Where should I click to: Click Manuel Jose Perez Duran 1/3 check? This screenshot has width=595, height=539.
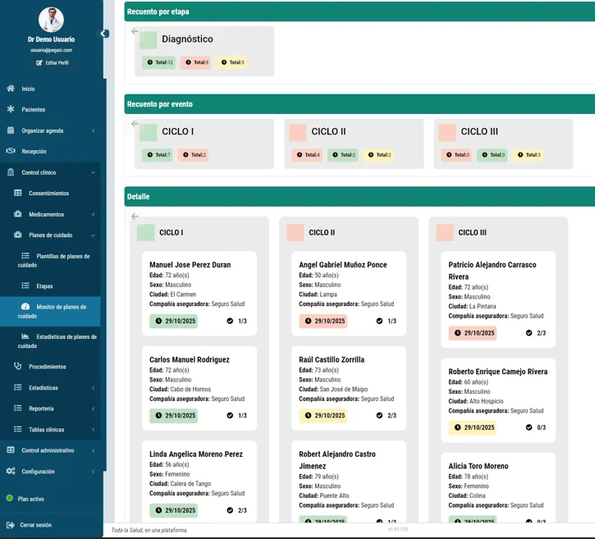pyautogui.click(x=237, y=321)
